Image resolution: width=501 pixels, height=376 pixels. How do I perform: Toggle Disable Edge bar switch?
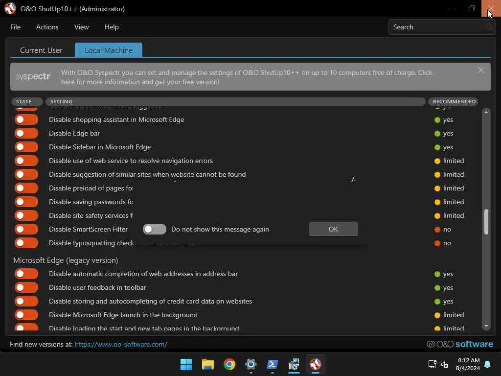[26, 133]
